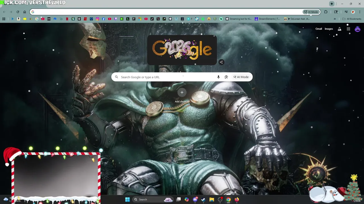Open Discord from the taskbar
364x204 pixels.
(195, 199)
